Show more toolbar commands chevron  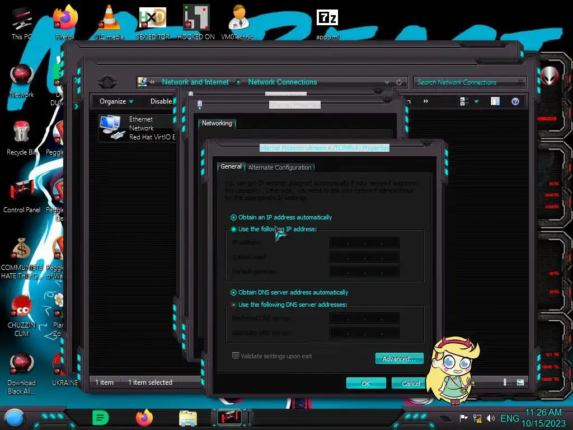tap(426, 101)
